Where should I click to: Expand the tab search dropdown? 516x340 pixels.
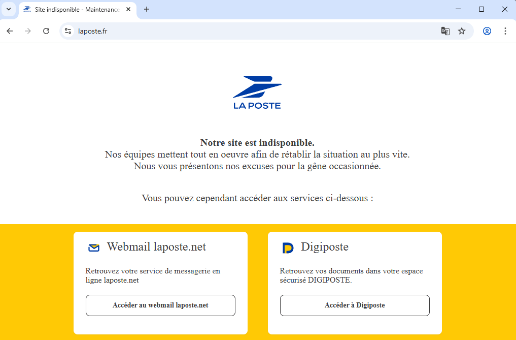[8, 9]
